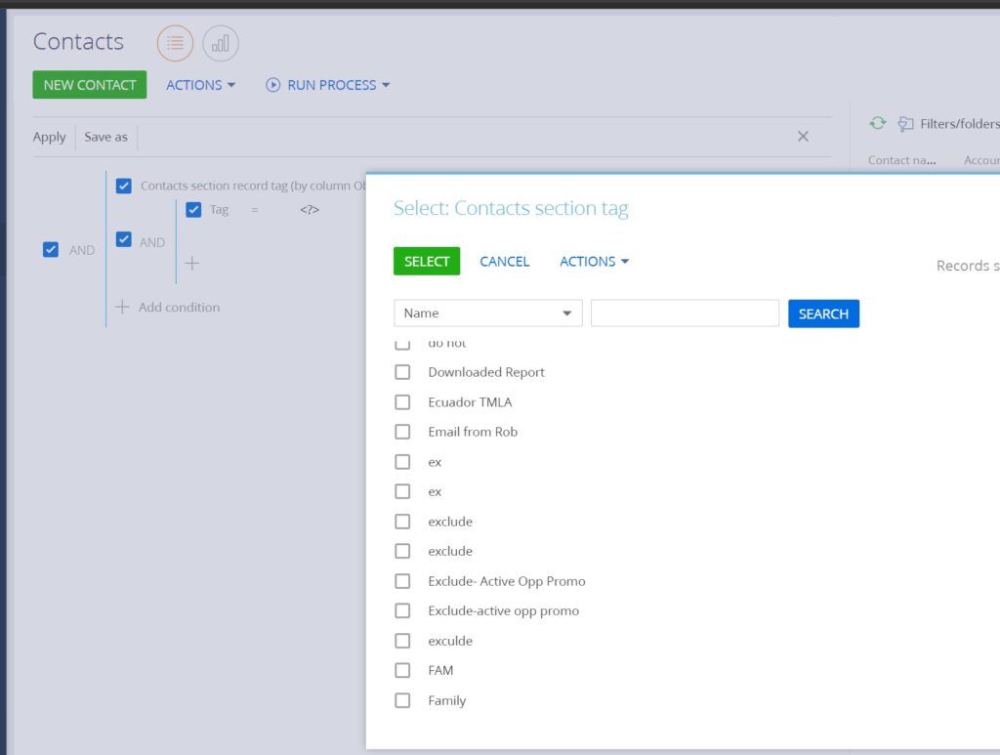
Task: Check Family tag checkbox
Action: [x=402, y=700]
